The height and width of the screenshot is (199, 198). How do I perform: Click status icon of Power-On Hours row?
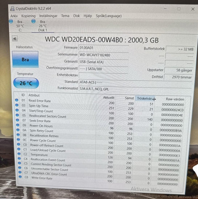tap(18, 125)
